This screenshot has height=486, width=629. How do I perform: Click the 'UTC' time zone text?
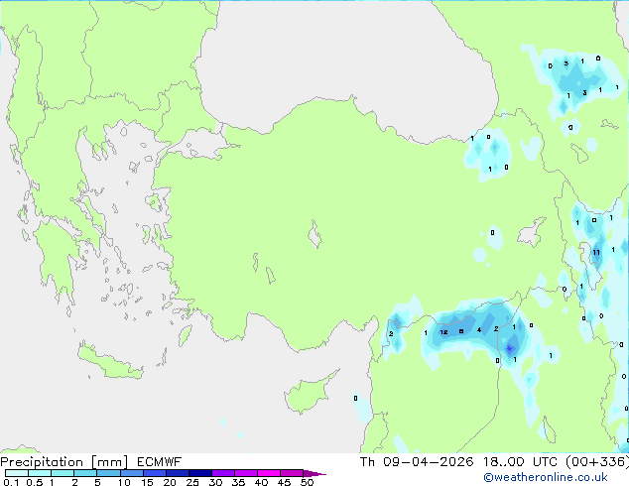tap(545, 462)
